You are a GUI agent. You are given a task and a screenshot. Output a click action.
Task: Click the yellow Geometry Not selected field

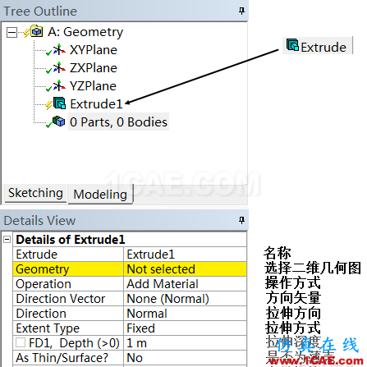(x=185, y=269)
